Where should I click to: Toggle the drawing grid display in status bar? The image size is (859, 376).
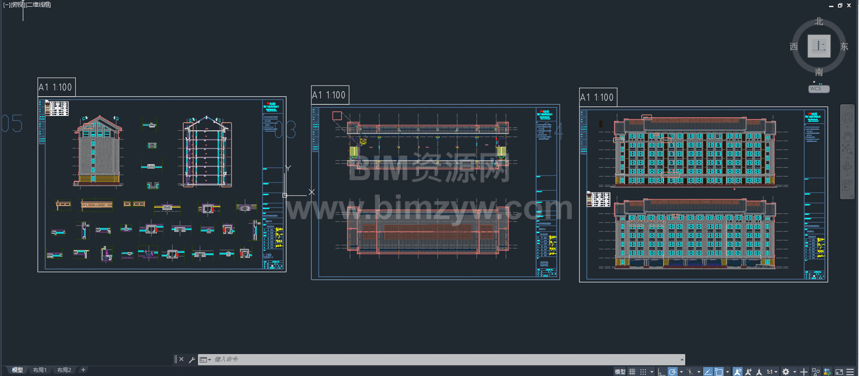click(632, 372)
